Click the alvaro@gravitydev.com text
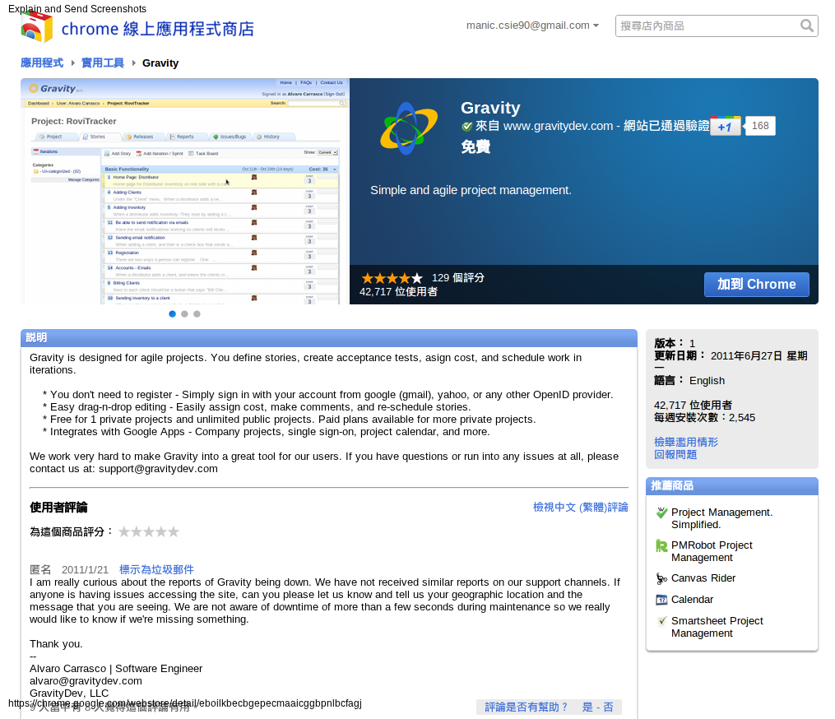835x719 pixels. 86,681
